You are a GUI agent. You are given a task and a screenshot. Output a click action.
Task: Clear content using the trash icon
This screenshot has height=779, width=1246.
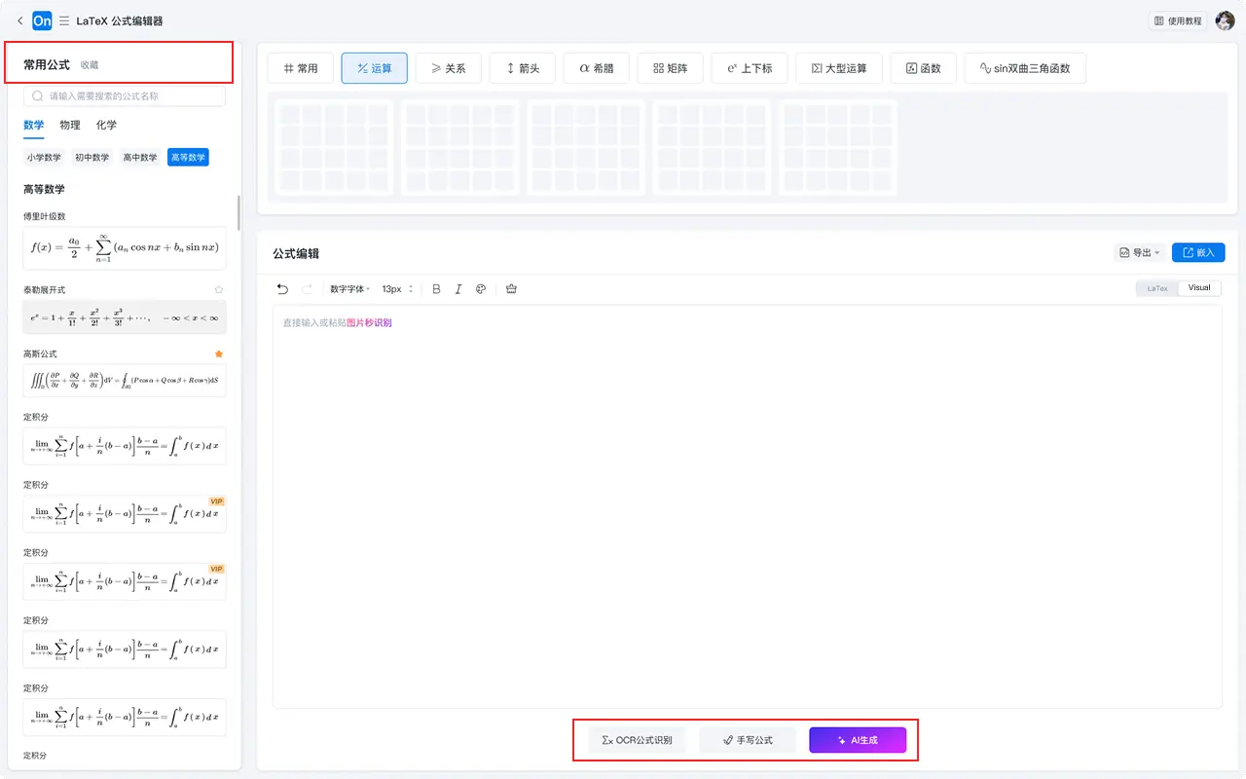tap(511, 288)
